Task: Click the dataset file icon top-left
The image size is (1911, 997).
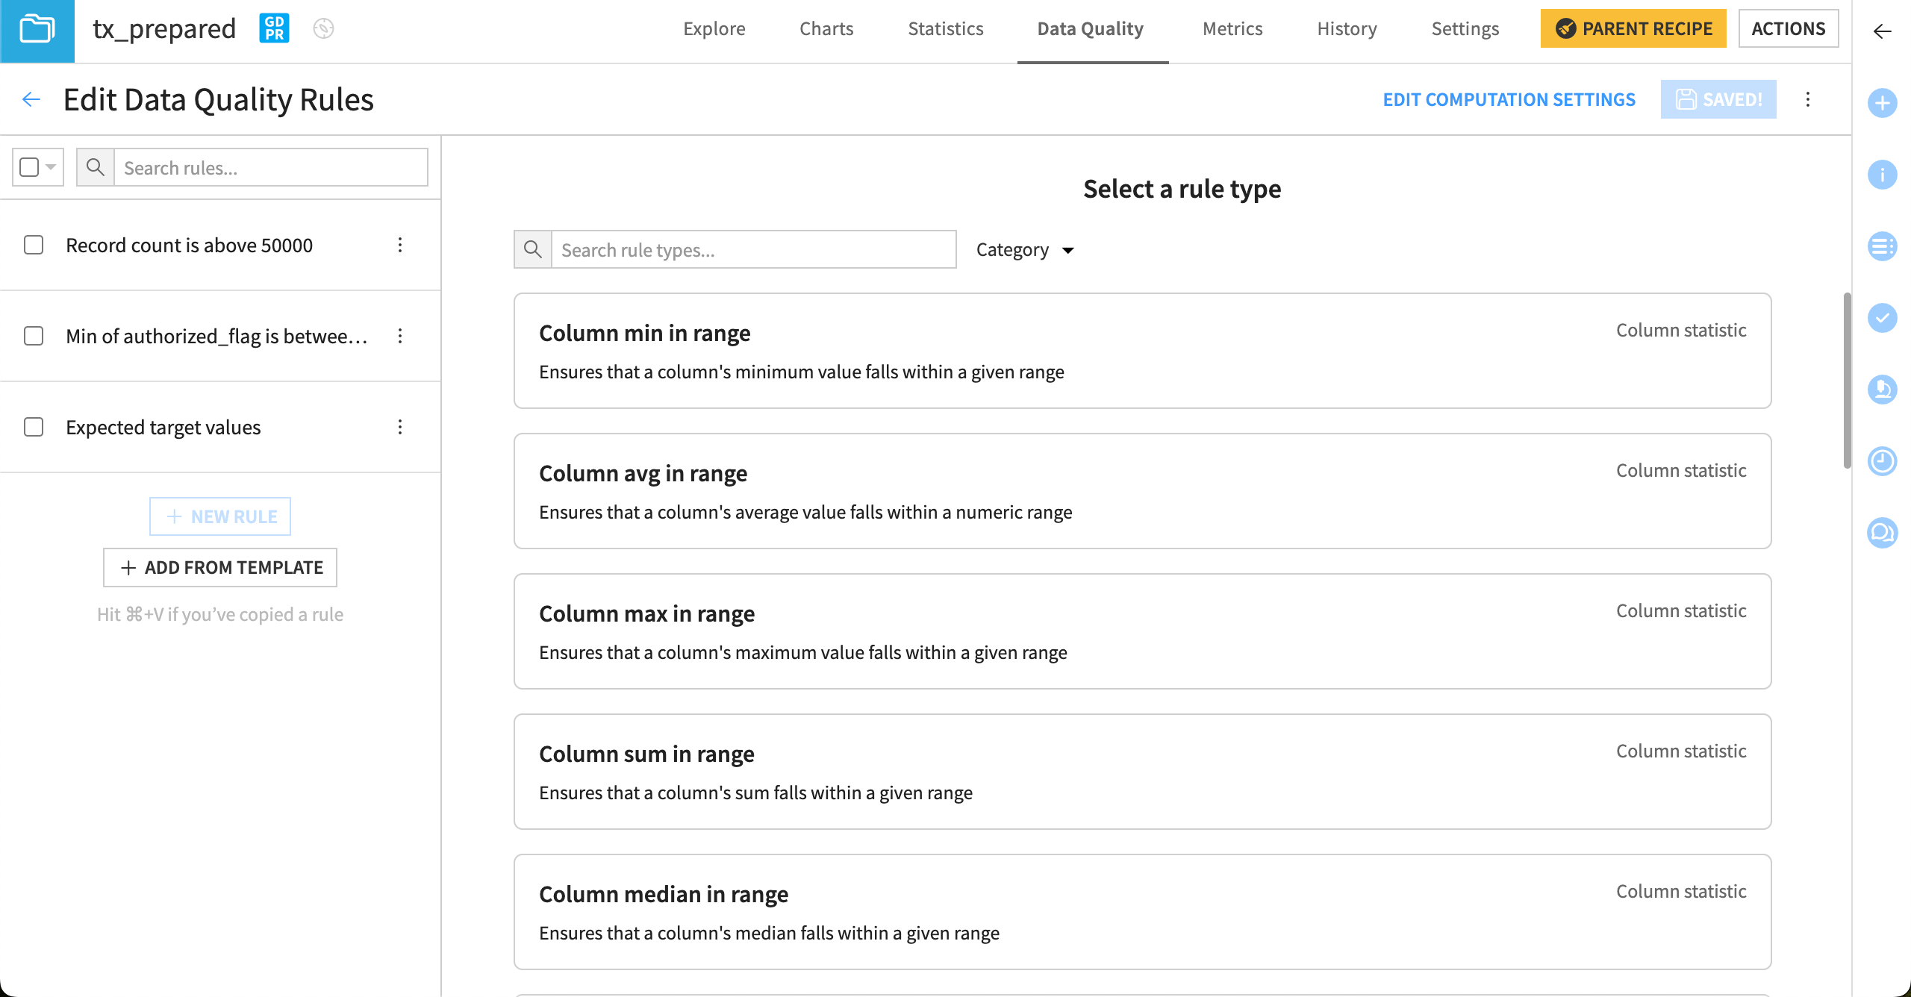Action: pos(37,29)
